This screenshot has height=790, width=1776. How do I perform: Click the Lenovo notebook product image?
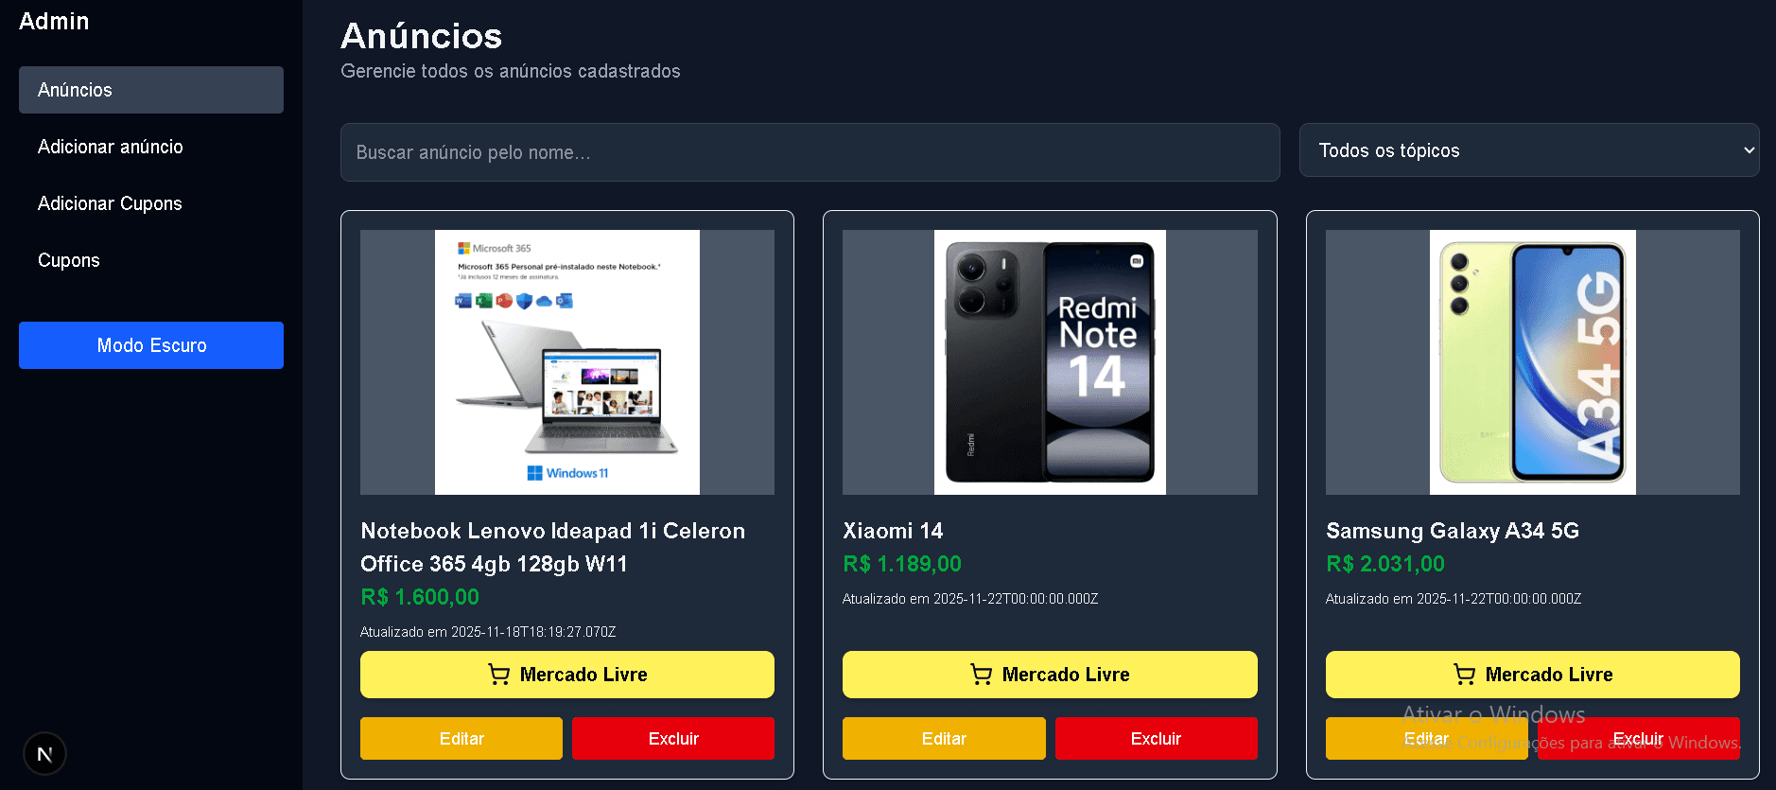point(567,362)
